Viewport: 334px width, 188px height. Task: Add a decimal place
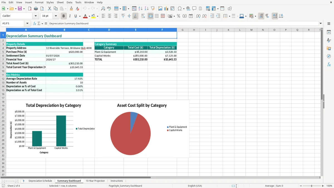pos(198,16)
